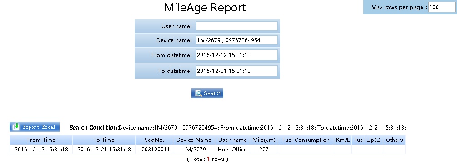This screenshot has height=164, width=457.
Task: Click the Export Excel button
Action: pos(35,127)
